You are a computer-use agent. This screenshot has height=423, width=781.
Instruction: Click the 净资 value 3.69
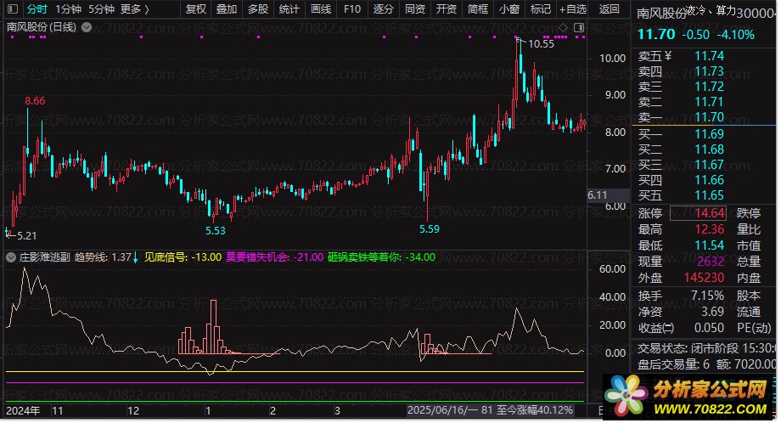(x=713, y=312)
